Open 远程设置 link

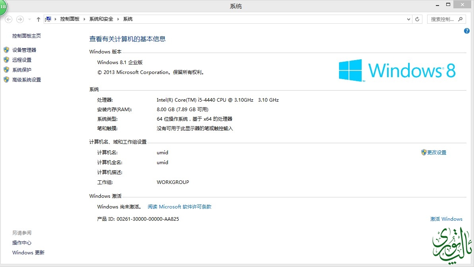(x=22, y=60)
